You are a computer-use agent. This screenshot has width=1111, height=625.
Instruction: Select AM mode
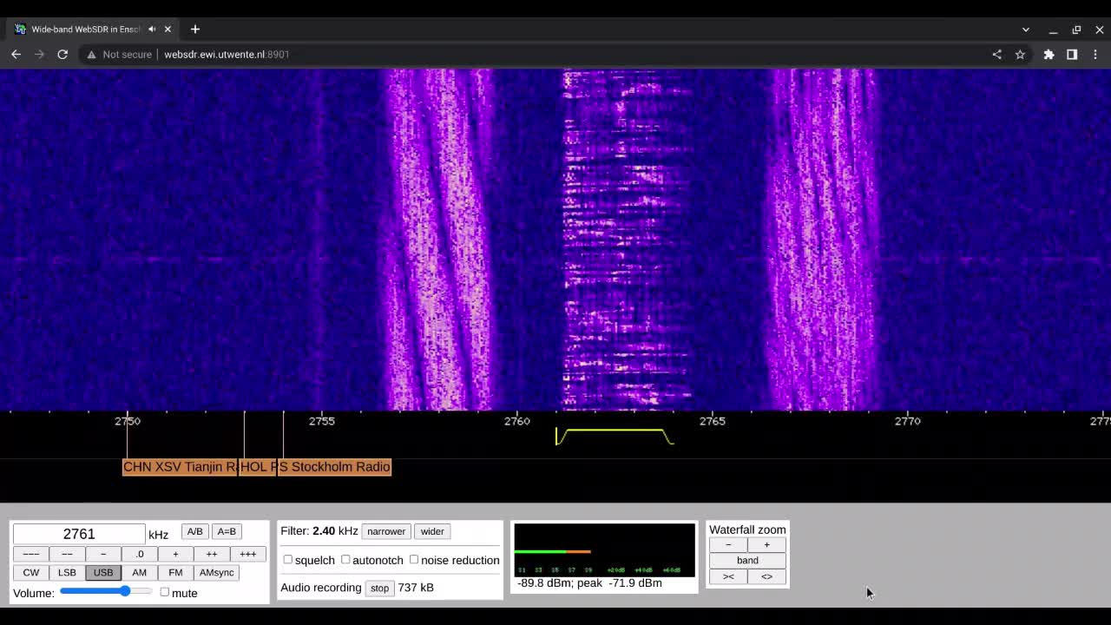pos(139,572)
